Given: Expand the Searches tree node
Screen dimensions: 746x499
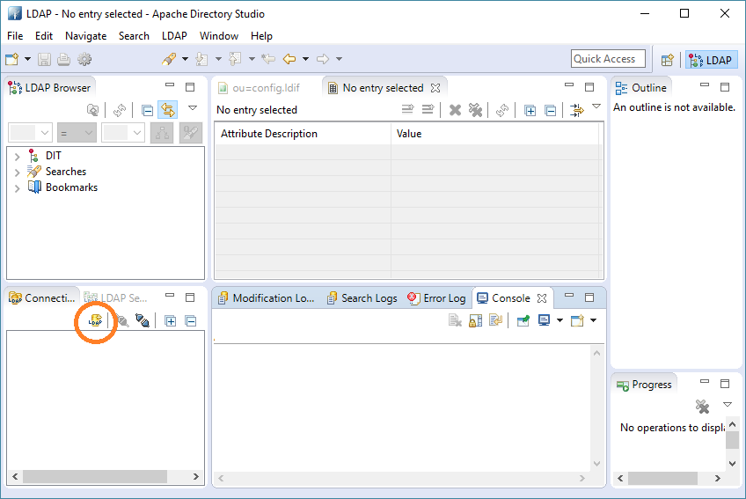Looking at the screenshot, I should point(17,172).
